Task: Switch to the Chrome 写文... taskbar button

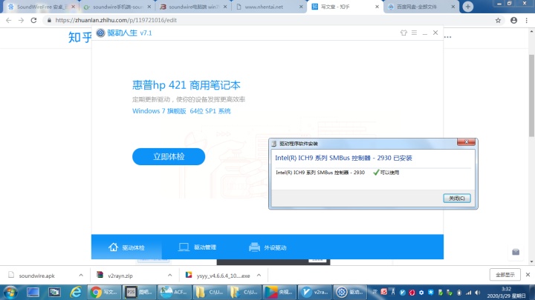Action: click(105, 292)
